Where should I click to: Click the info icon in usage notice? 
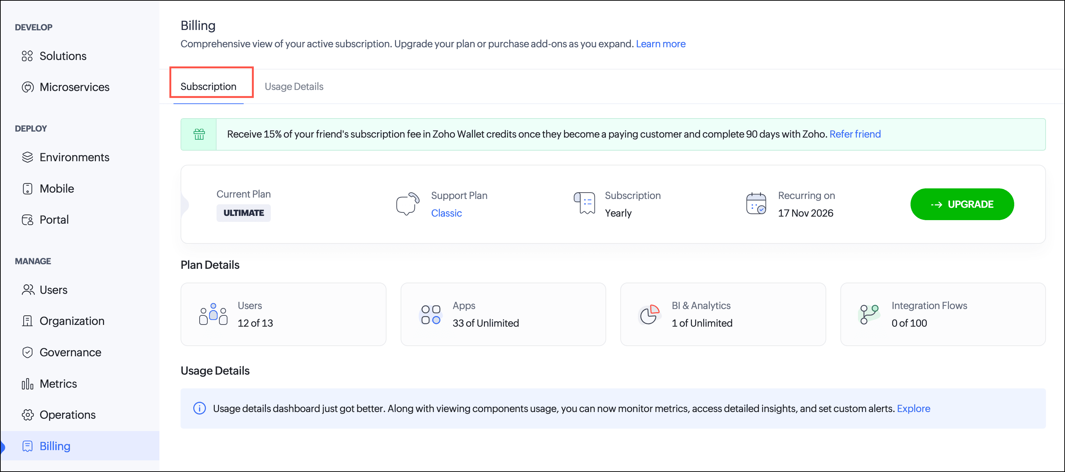coord(199,408)
